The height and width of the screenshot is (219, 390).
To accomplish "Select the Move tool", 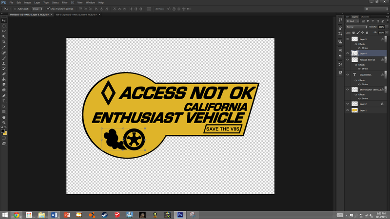I will (x=4, y=20).
